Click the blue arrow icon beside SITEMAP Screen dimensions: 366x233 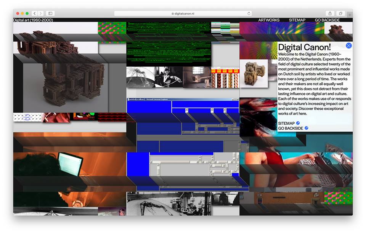point(298,123)
